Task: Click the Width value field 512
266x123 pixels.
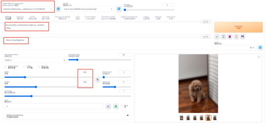Action: coord(86,72)
